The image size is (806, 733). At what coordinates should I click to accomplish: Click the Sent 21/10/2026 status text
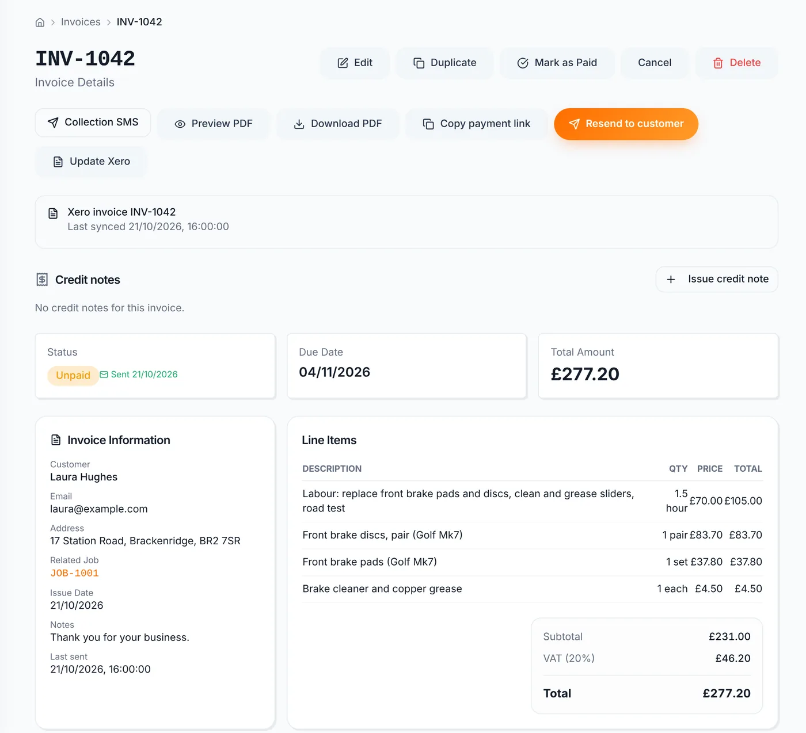tap(144, 375)
